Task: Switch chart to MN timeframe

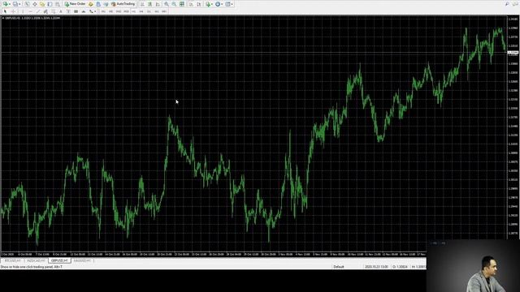Action: click(164, 11)
